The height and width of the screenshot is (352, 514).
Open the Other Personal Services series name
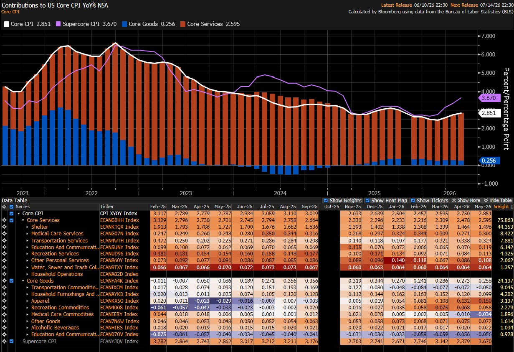60,260
